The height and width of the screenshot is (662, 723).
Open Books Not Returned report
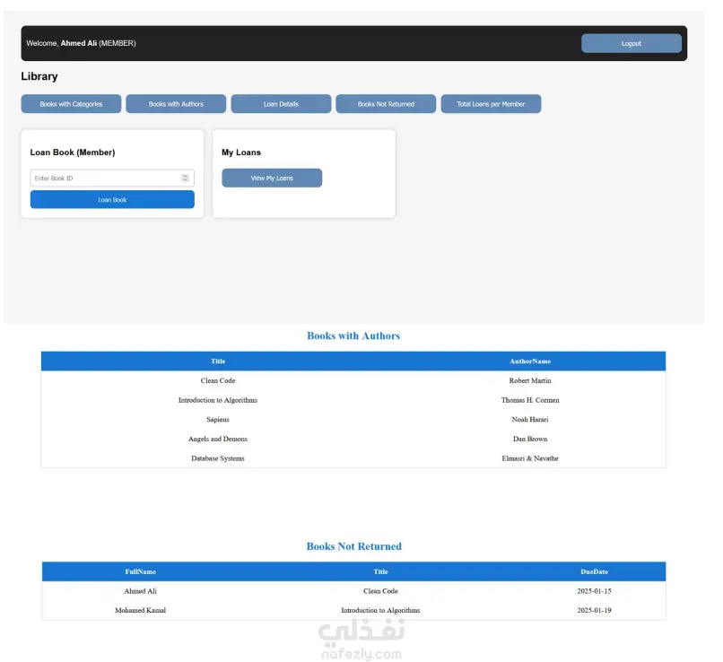(x=386, y=104)
